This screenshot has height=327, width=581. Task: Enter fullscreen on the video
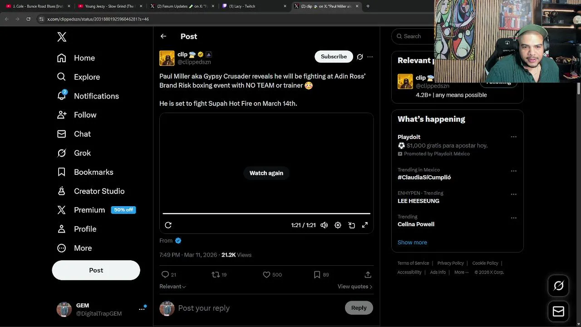[365, 225]
